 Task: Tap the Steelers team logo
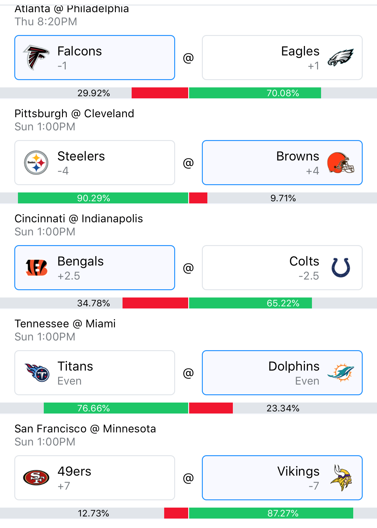[36, 163]
